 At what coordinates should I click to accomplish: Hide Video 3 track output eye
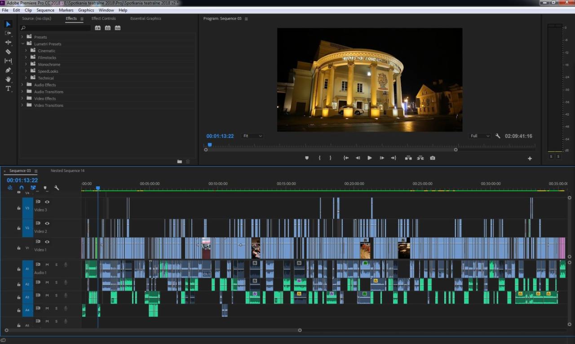click(47, 202)
